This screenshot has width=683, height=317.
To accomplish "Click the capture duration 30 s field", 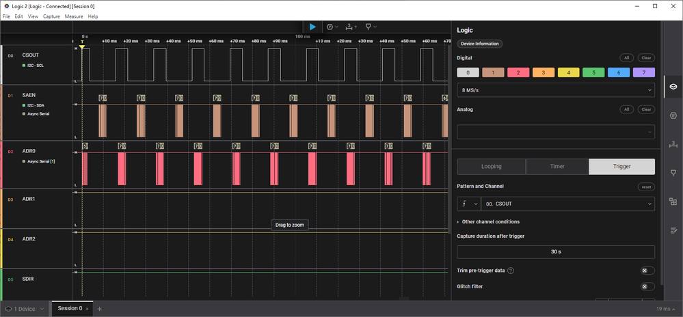I will point(555,252).
